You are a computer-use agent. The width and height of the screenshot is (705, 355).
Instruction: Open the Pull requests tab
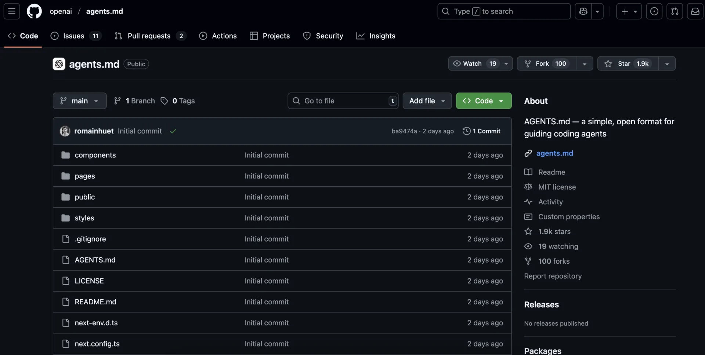(151, 36)
